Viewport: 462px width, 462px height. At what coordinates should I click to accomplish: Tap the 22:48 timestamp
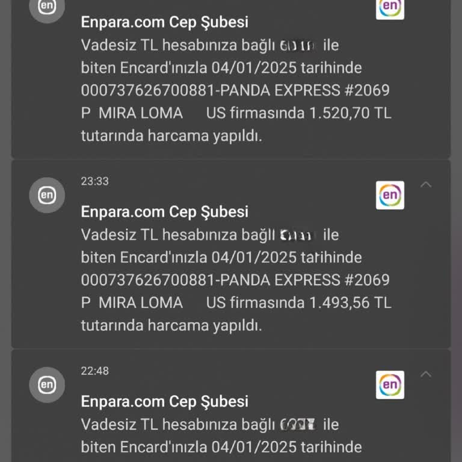[95, 371]
